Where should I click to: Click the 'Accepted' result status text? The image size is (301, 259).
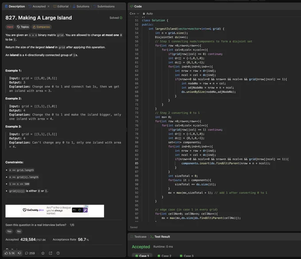[141, 247]
